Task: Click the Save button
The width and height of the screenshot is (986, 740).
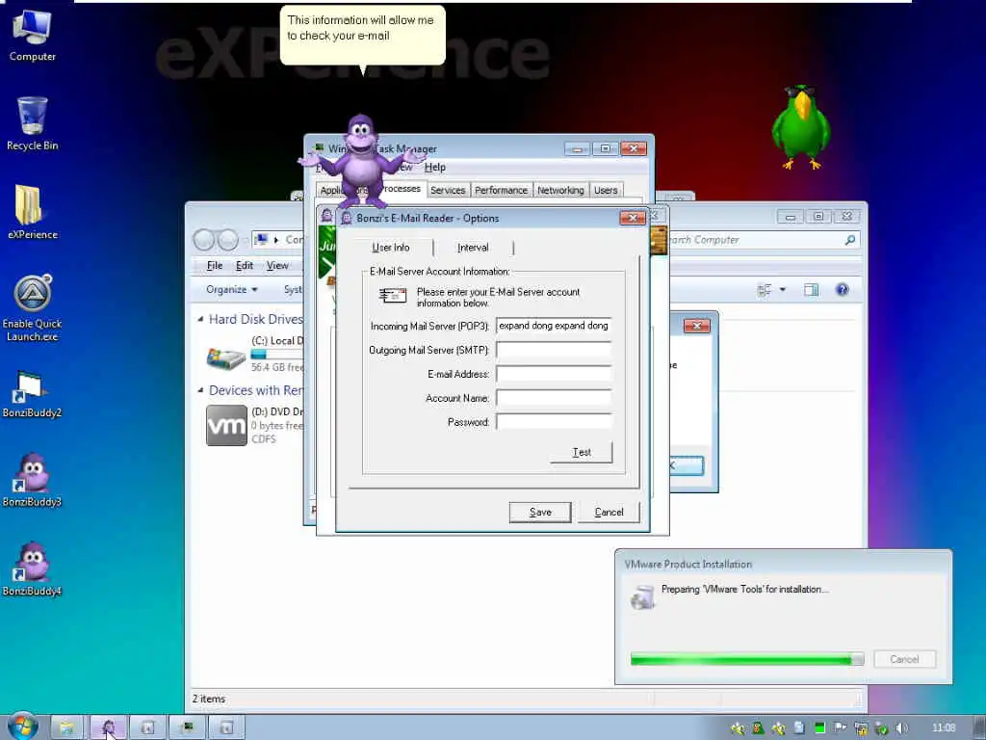Action: tap(540, 513)
